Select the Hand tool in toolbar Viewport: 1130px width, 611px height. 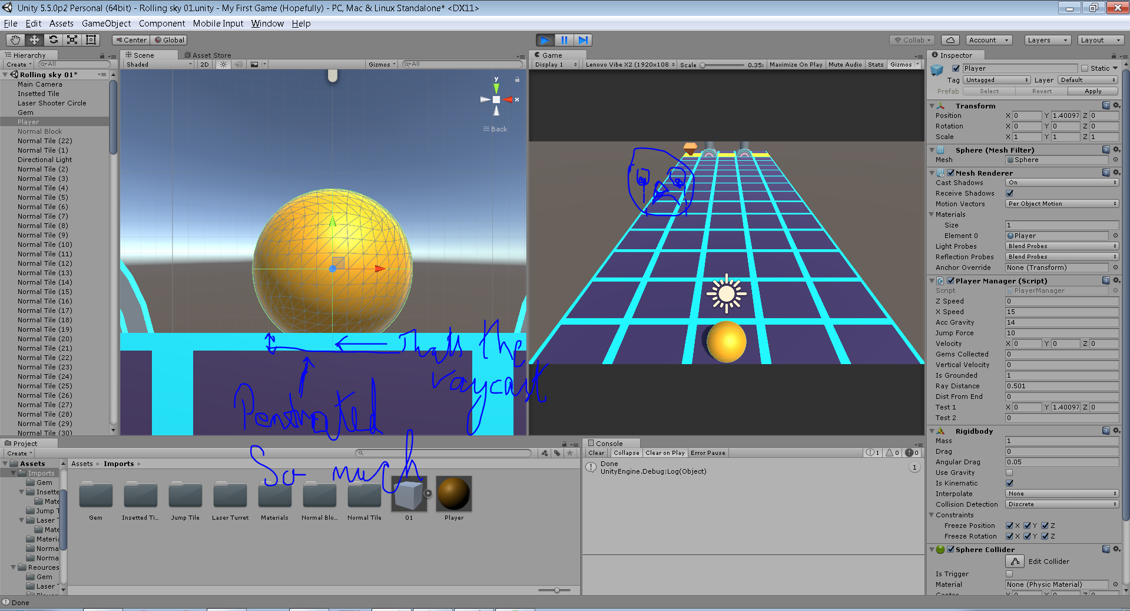click(x=15, y=39)
